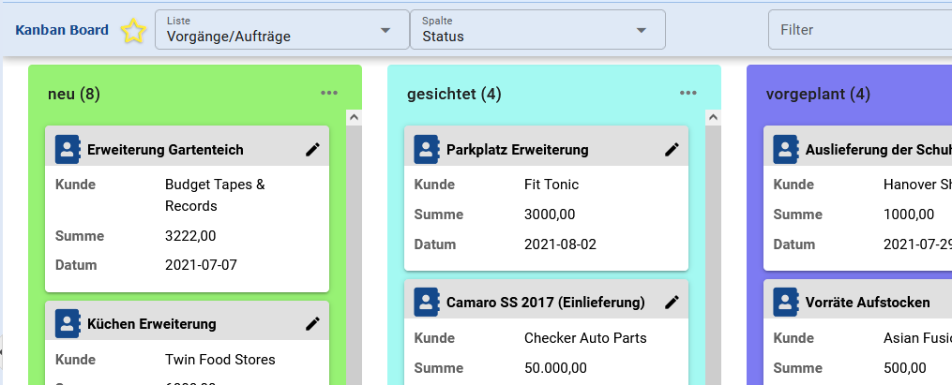This screenshot has width=952, height=385.
Task: Click the Kanban Board title
Action: point(62,30)
